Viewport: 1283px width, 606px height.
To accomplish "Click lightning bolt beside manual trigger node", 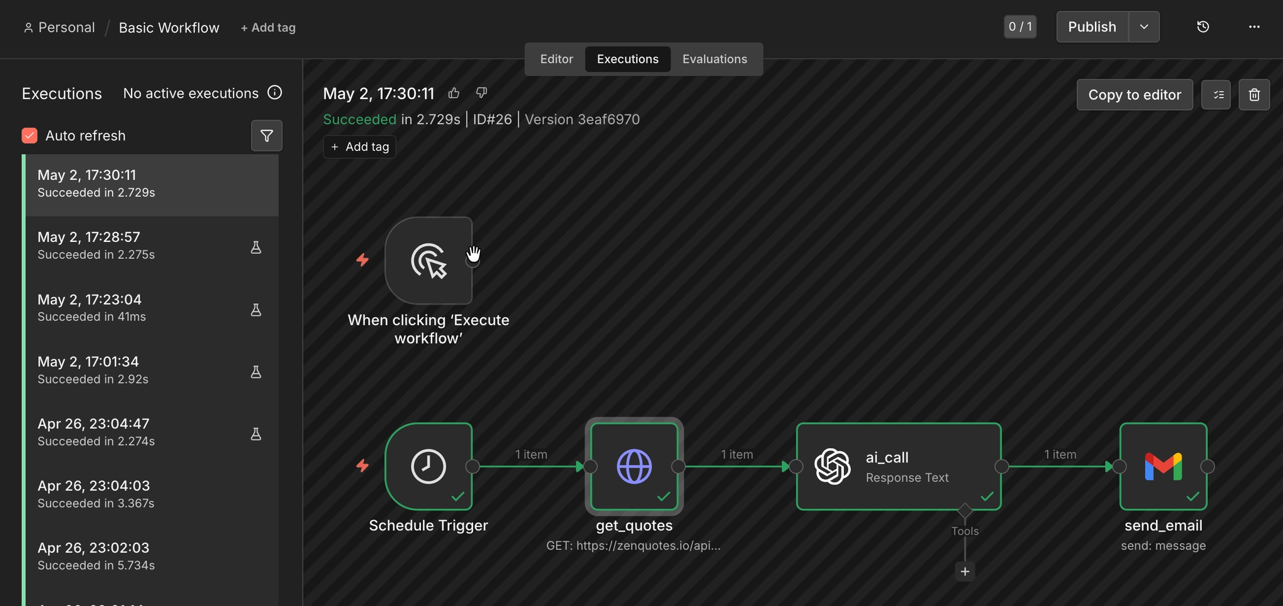I will click(x=362, y=259).
